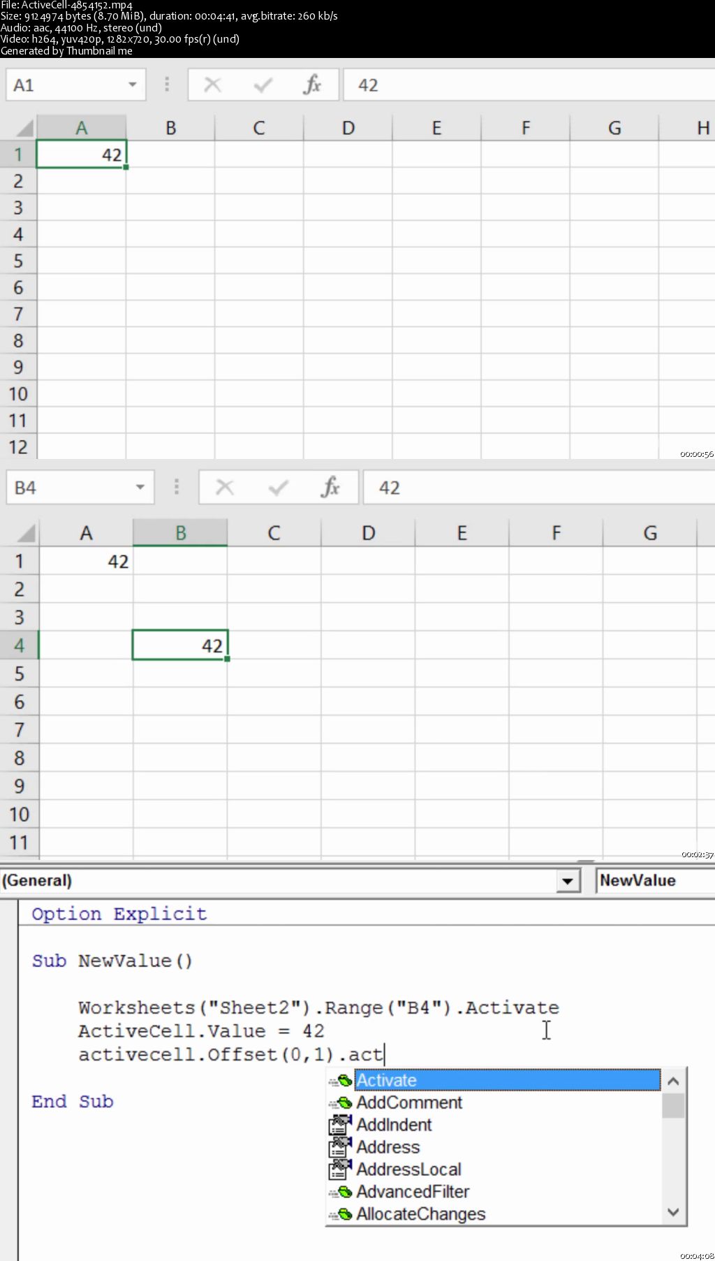Select the green-bordered A1 cell with 42
715x1261 pixels.
[x=81, y=154]
